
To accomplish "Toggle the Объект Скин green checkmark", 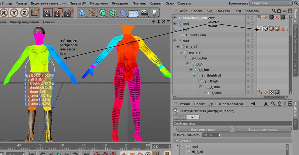I will 254,35.
